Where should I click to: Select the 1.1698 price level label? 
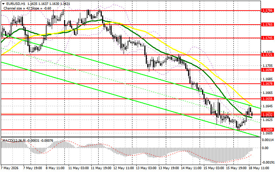coord(267,70)
